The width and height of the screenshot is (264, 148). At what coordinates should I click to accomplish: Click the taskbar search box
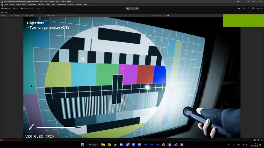point(93,145)
